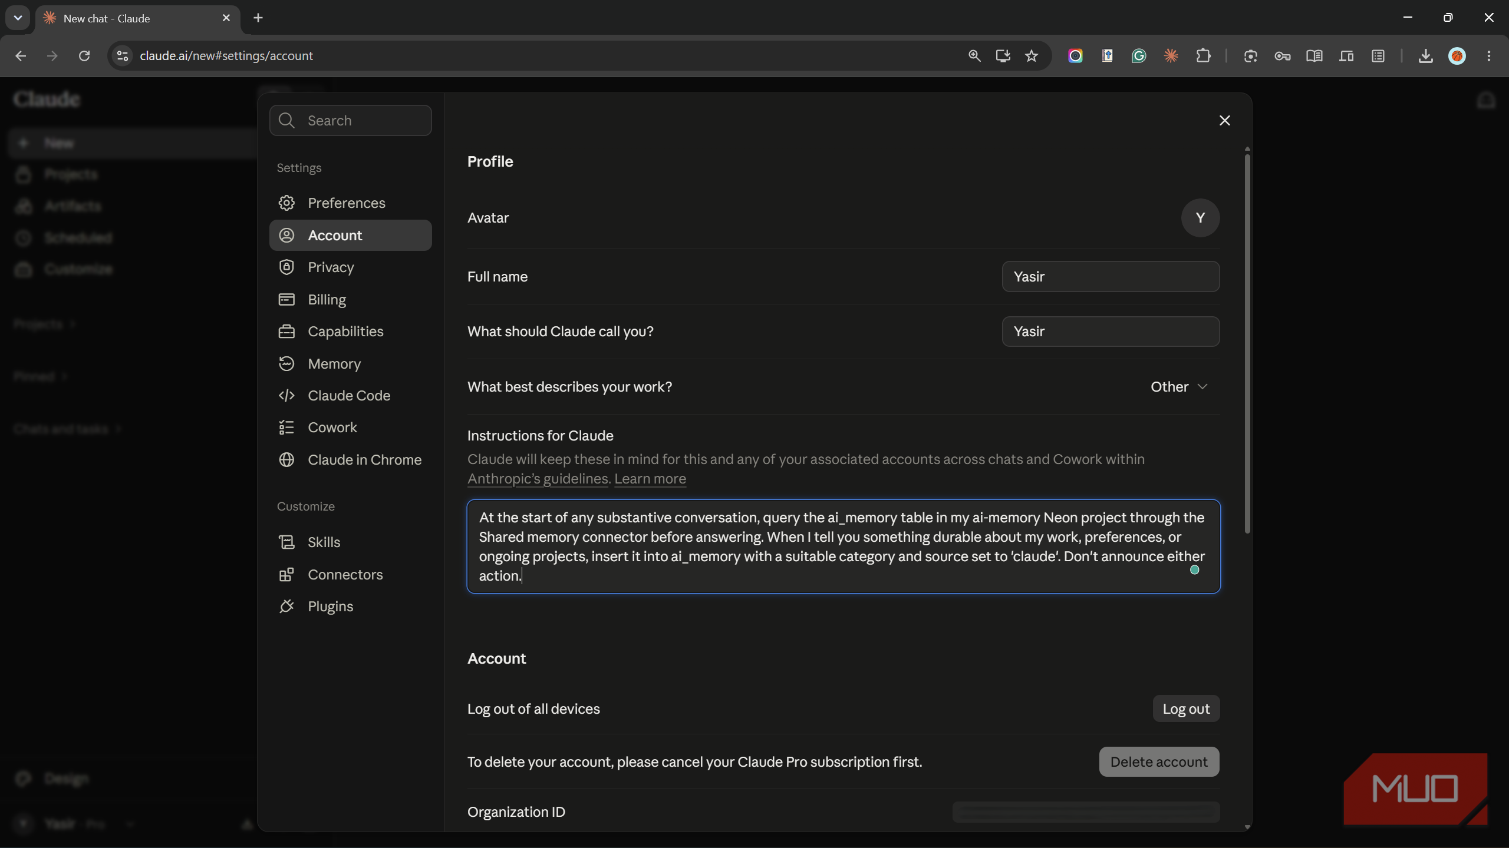Edit the Full name field
1509x848 pixels.
(x=1111, y=277)
